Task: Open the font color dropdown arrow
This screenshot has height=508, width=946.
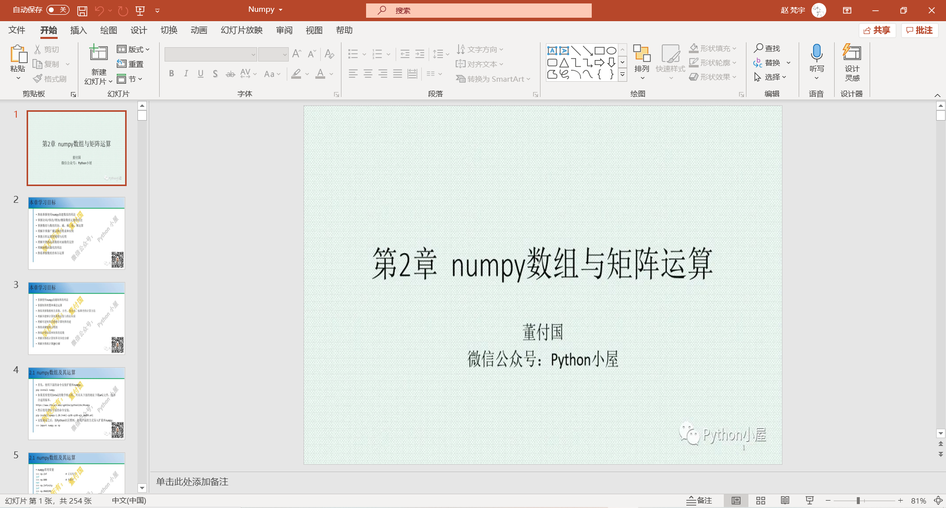Action: coord(330,74)
